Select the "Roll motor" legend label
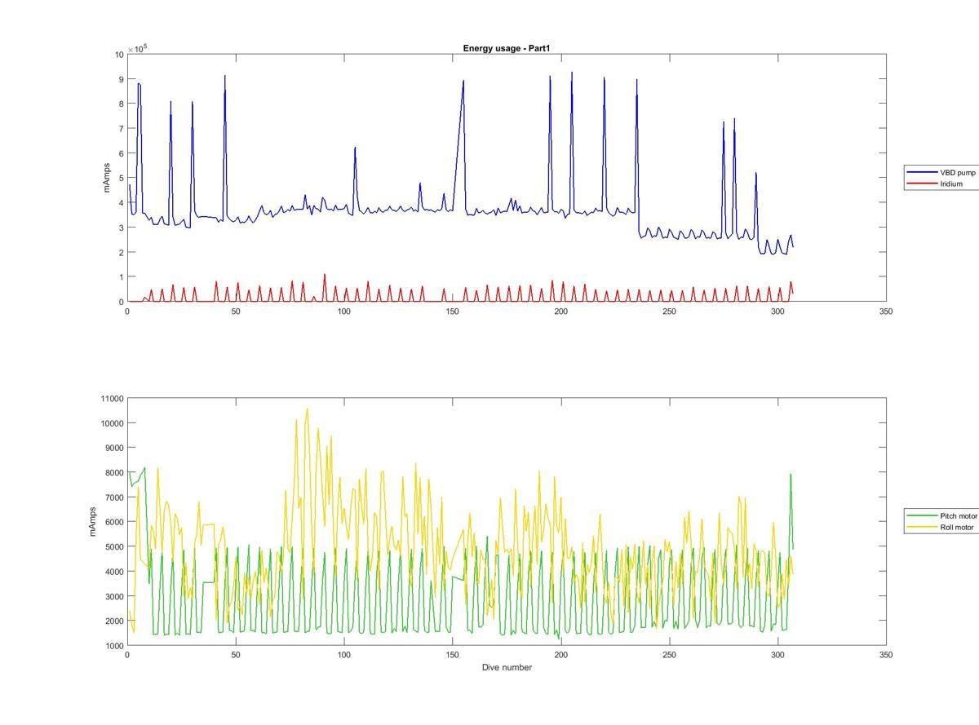 957,528
